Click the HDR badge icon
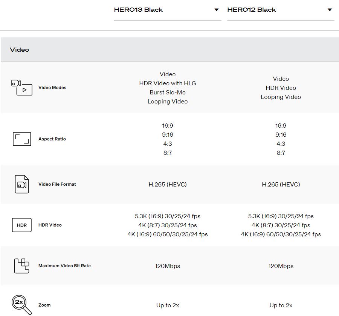This screenshot has width=339, height=316. point(22,225)
